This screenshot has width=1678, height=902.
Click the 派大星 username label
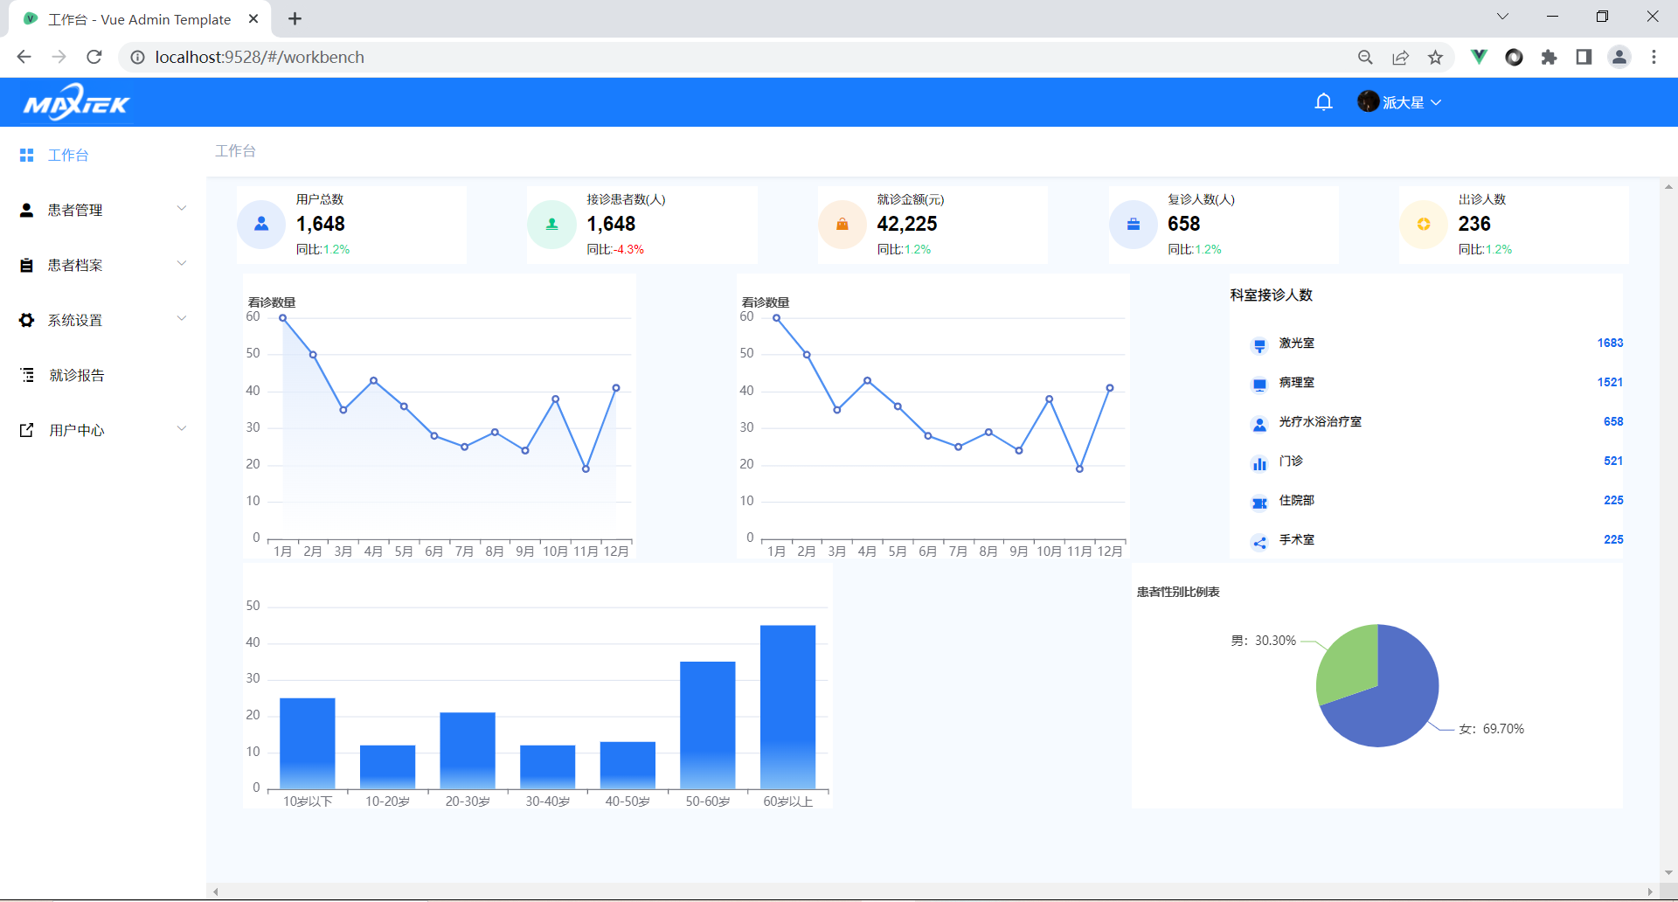coord(1404,102)
